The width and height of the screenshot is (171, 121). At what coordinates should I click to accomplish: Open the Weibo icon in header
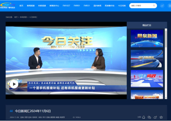[162, 6]
